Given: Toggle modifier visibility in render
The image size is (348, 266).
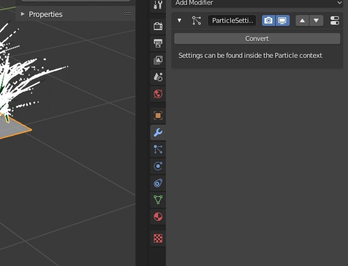Looking at the screenshot, I should point(269,20).
